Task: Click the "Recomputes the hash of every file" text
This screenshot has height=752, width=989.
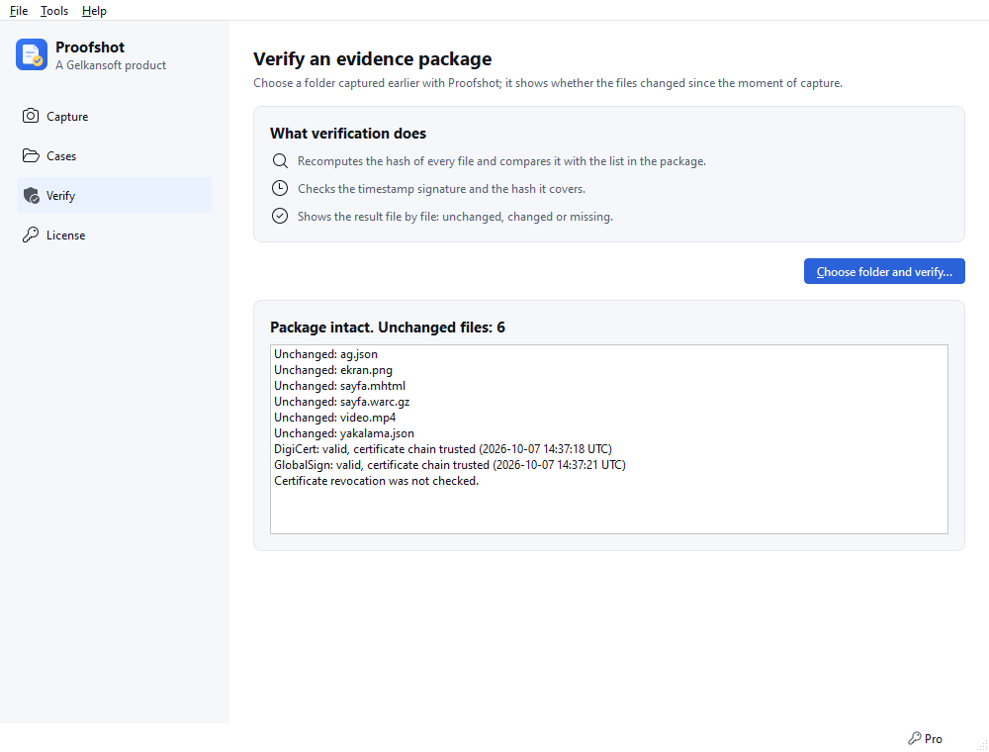Action: 501,161
